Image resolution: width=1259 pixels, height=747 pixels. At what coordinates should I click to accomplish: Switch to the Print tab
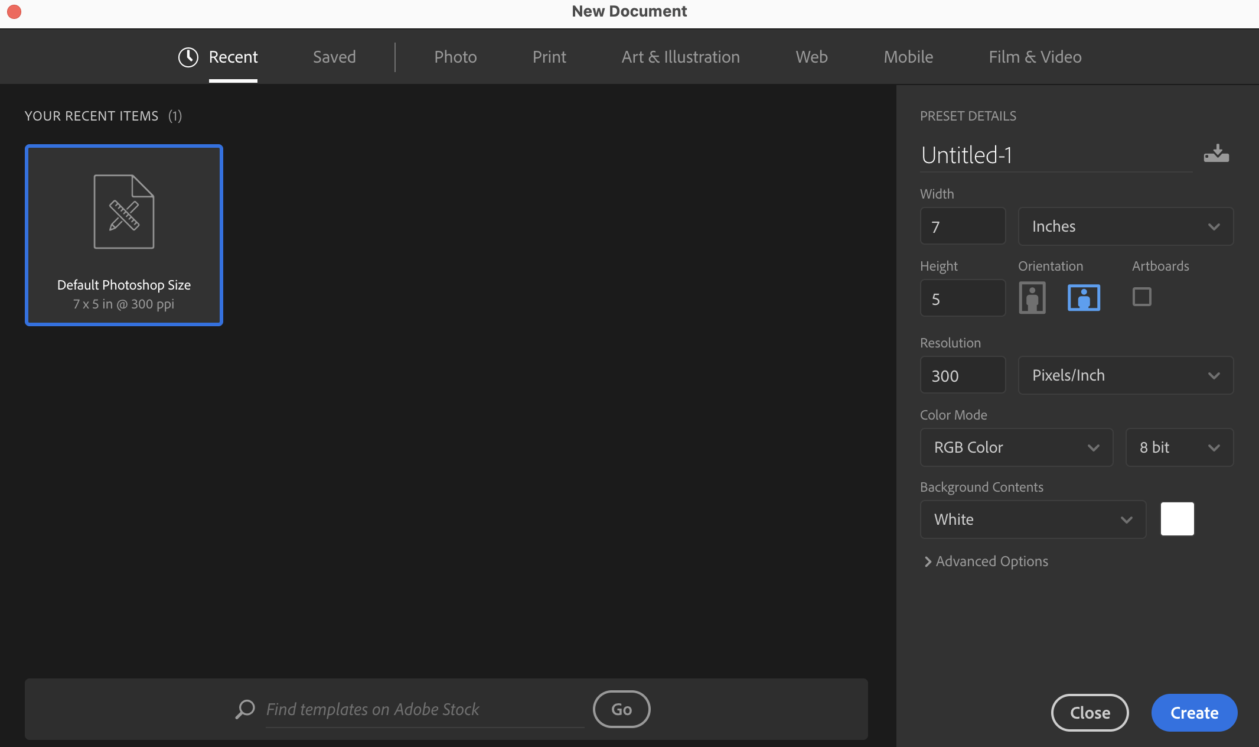[x=549, y=55]
